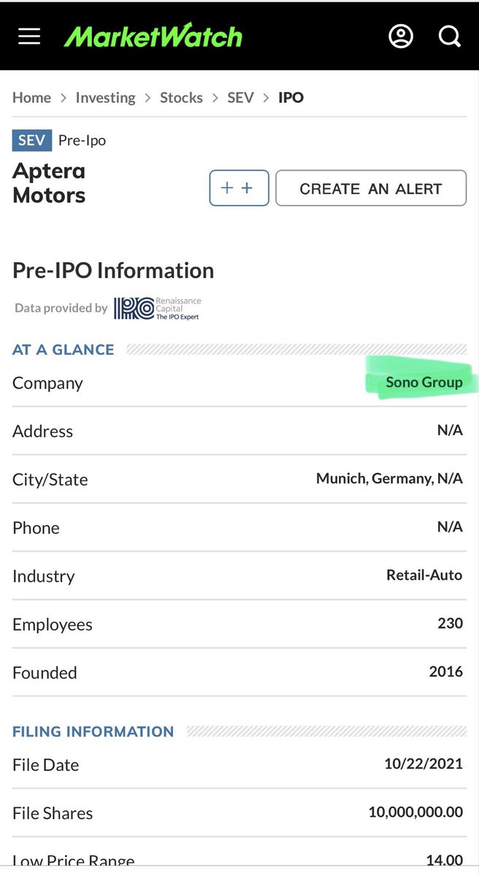Screen dimensions: 479x876
Task: Go to Home breadcrumb
Action: tap(31, 97)
